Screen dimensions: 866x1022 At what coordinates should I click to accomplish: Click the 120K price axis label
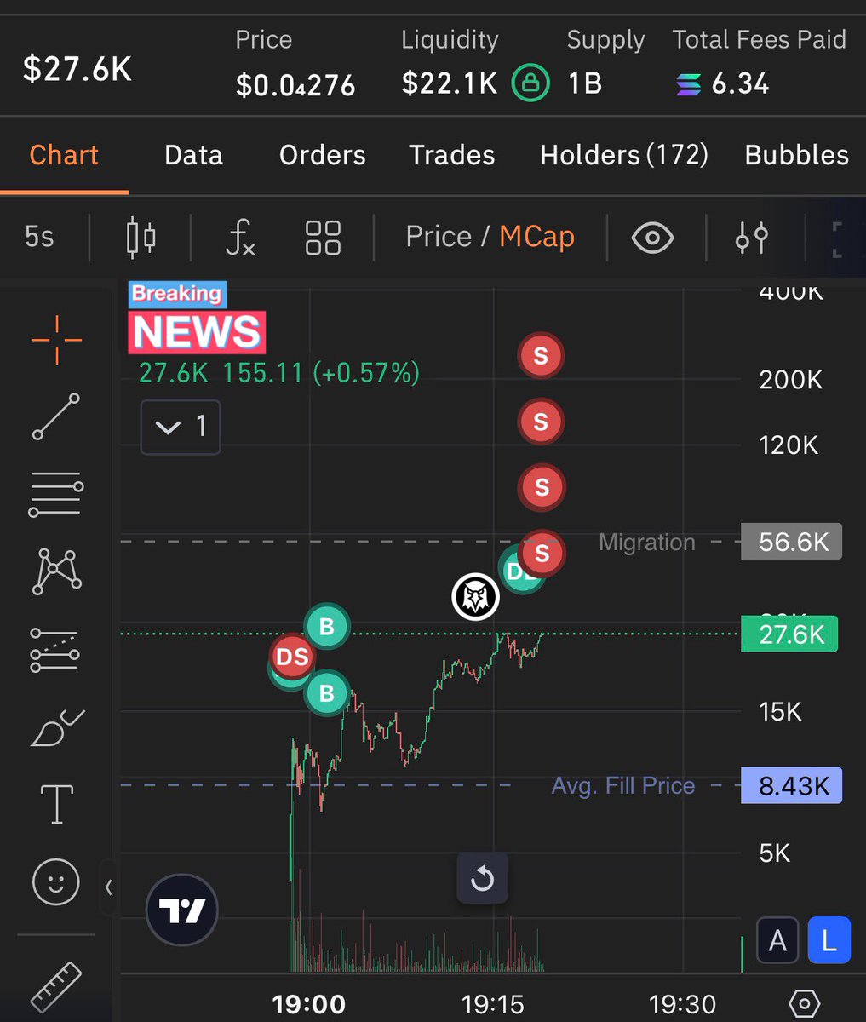[x=789, y=445]
